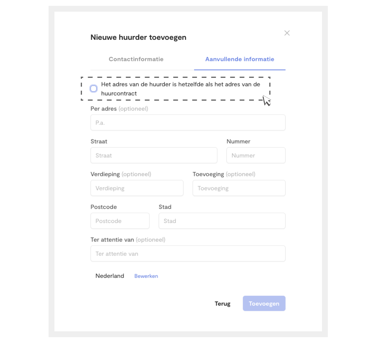Image resolution: width=377 pixels, height=343 pixels.
Task: Click into the Stad input field
Action: point(222,221)
